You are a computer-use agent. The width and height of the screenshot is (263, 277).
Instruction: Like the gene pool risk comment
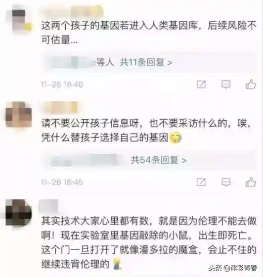pos(251,84)
